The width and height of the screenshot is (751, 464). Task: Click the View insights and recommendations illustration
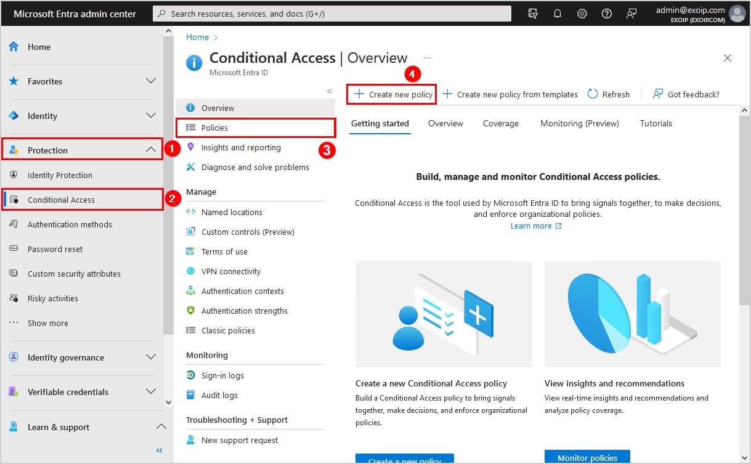pos(633,314)
